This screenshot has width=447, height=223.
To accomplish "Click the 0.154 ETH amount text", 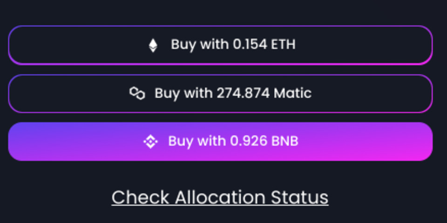I will pyautogui.click(x=264, y=45).
